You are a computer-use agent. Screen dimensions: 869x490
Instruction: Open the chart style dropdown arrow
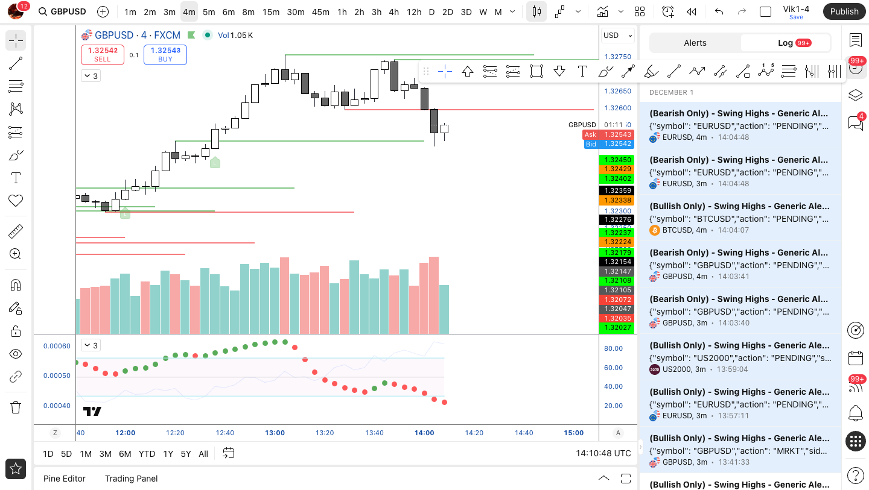pos(578,11)
